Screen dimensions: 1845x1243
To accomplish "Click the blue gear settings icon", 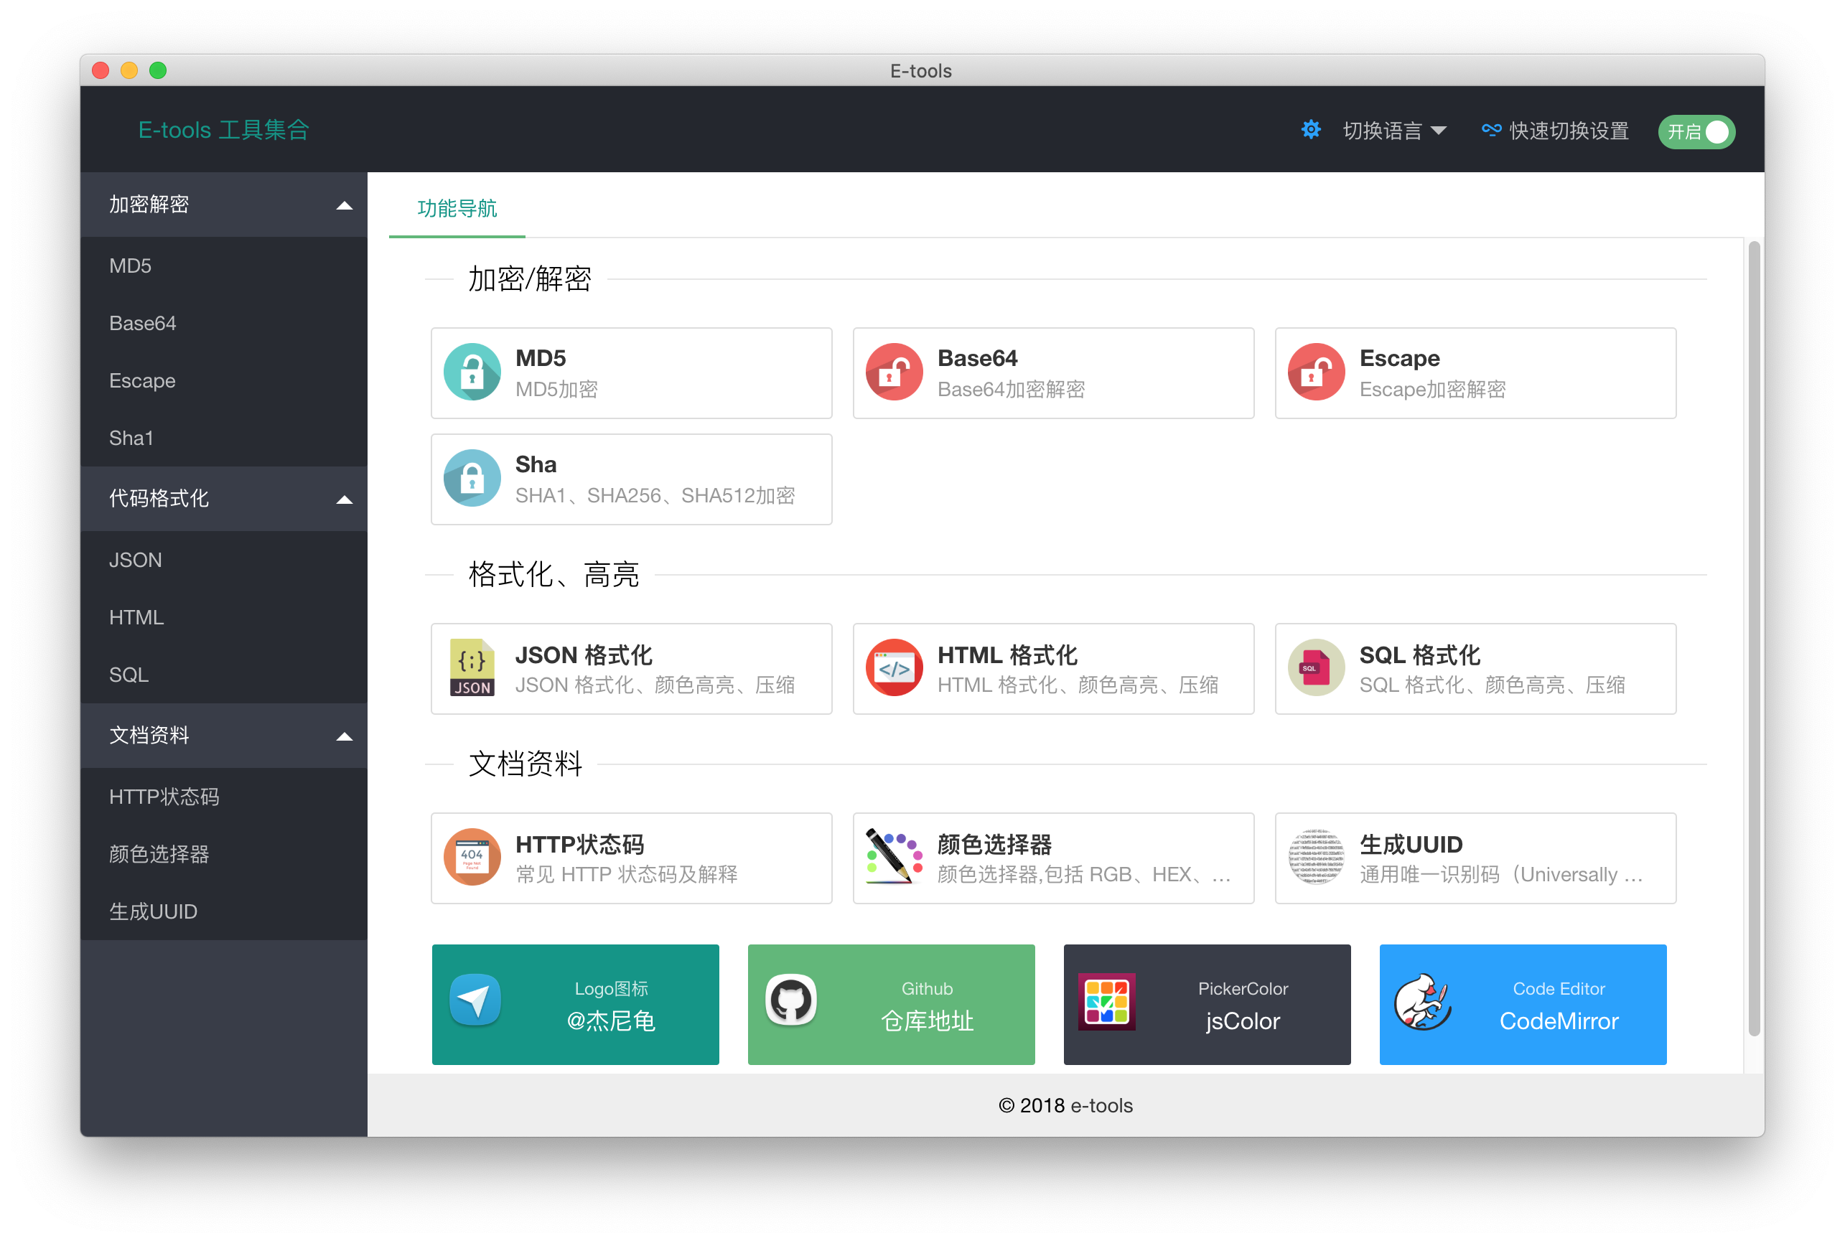I will [x=1311, y=129].
